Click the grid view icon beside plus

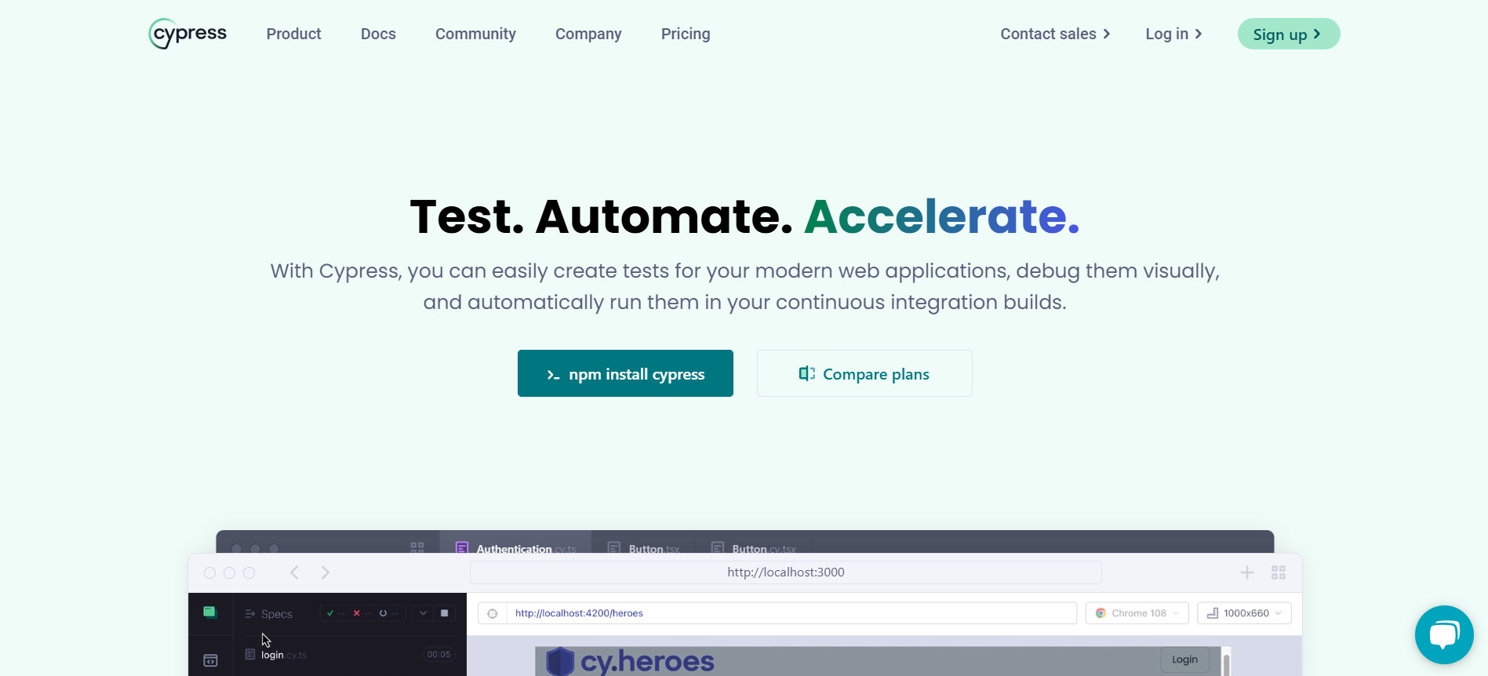click(x=1278, y=572)
